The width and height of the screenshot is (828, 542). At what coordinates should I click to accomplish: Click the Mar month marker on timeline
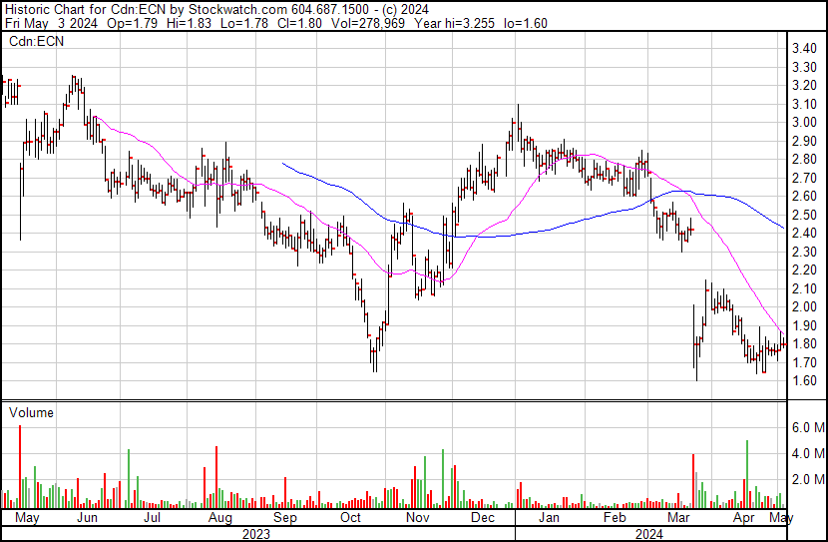click(680, 519)
